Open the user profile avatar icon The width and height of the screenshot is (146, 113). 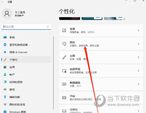coord(7,13)
